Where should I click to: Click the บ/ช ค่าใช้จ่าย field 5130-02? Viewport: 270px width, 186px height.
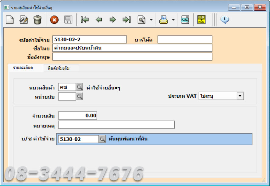(78, 139)
